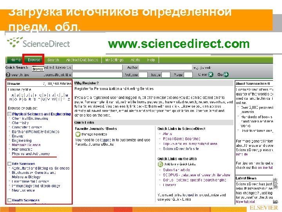Open the Materials Science subject
Viewport: 282px width, 212px height.
[x=26, y=145]
